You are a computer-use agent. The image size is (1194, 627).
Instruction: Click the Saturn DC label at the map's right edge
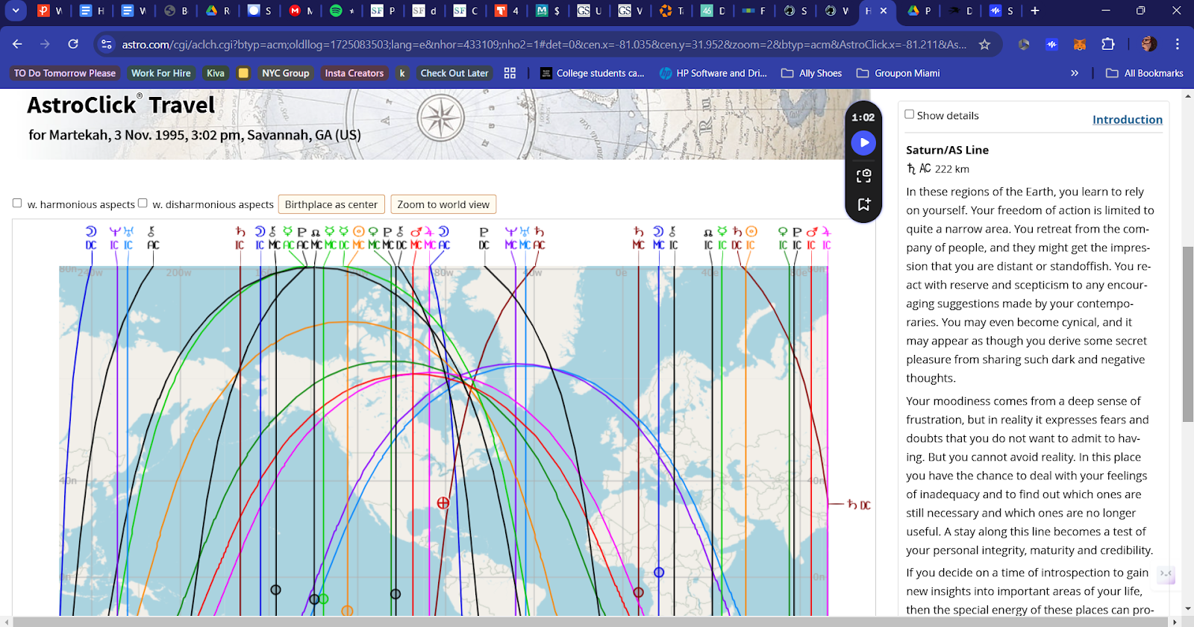(x=859, y=505)
